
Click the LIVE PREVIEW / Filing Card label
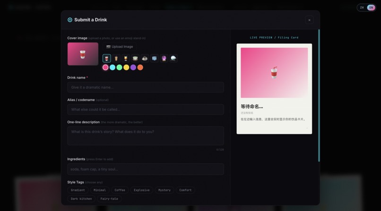click(274, 38)
